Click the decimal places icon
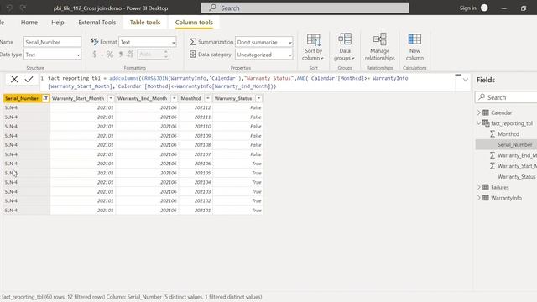 point(130,54)
